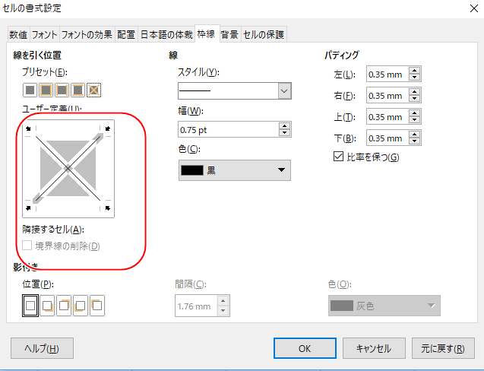Decrease 上 padding value
Image resolution: width=484 pixels, height=371 pixels.
pyautogui.click(x=415, y=120)
